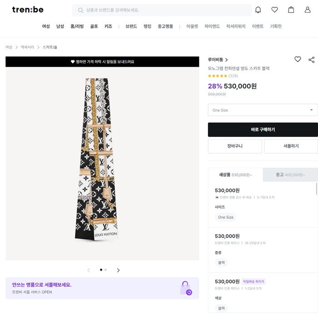Click the notification bell icon

[x=258, y=10]
